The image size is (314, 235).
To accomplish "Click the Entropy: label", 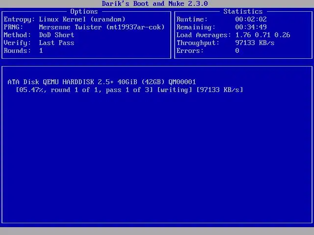I will tap(19, 20).
